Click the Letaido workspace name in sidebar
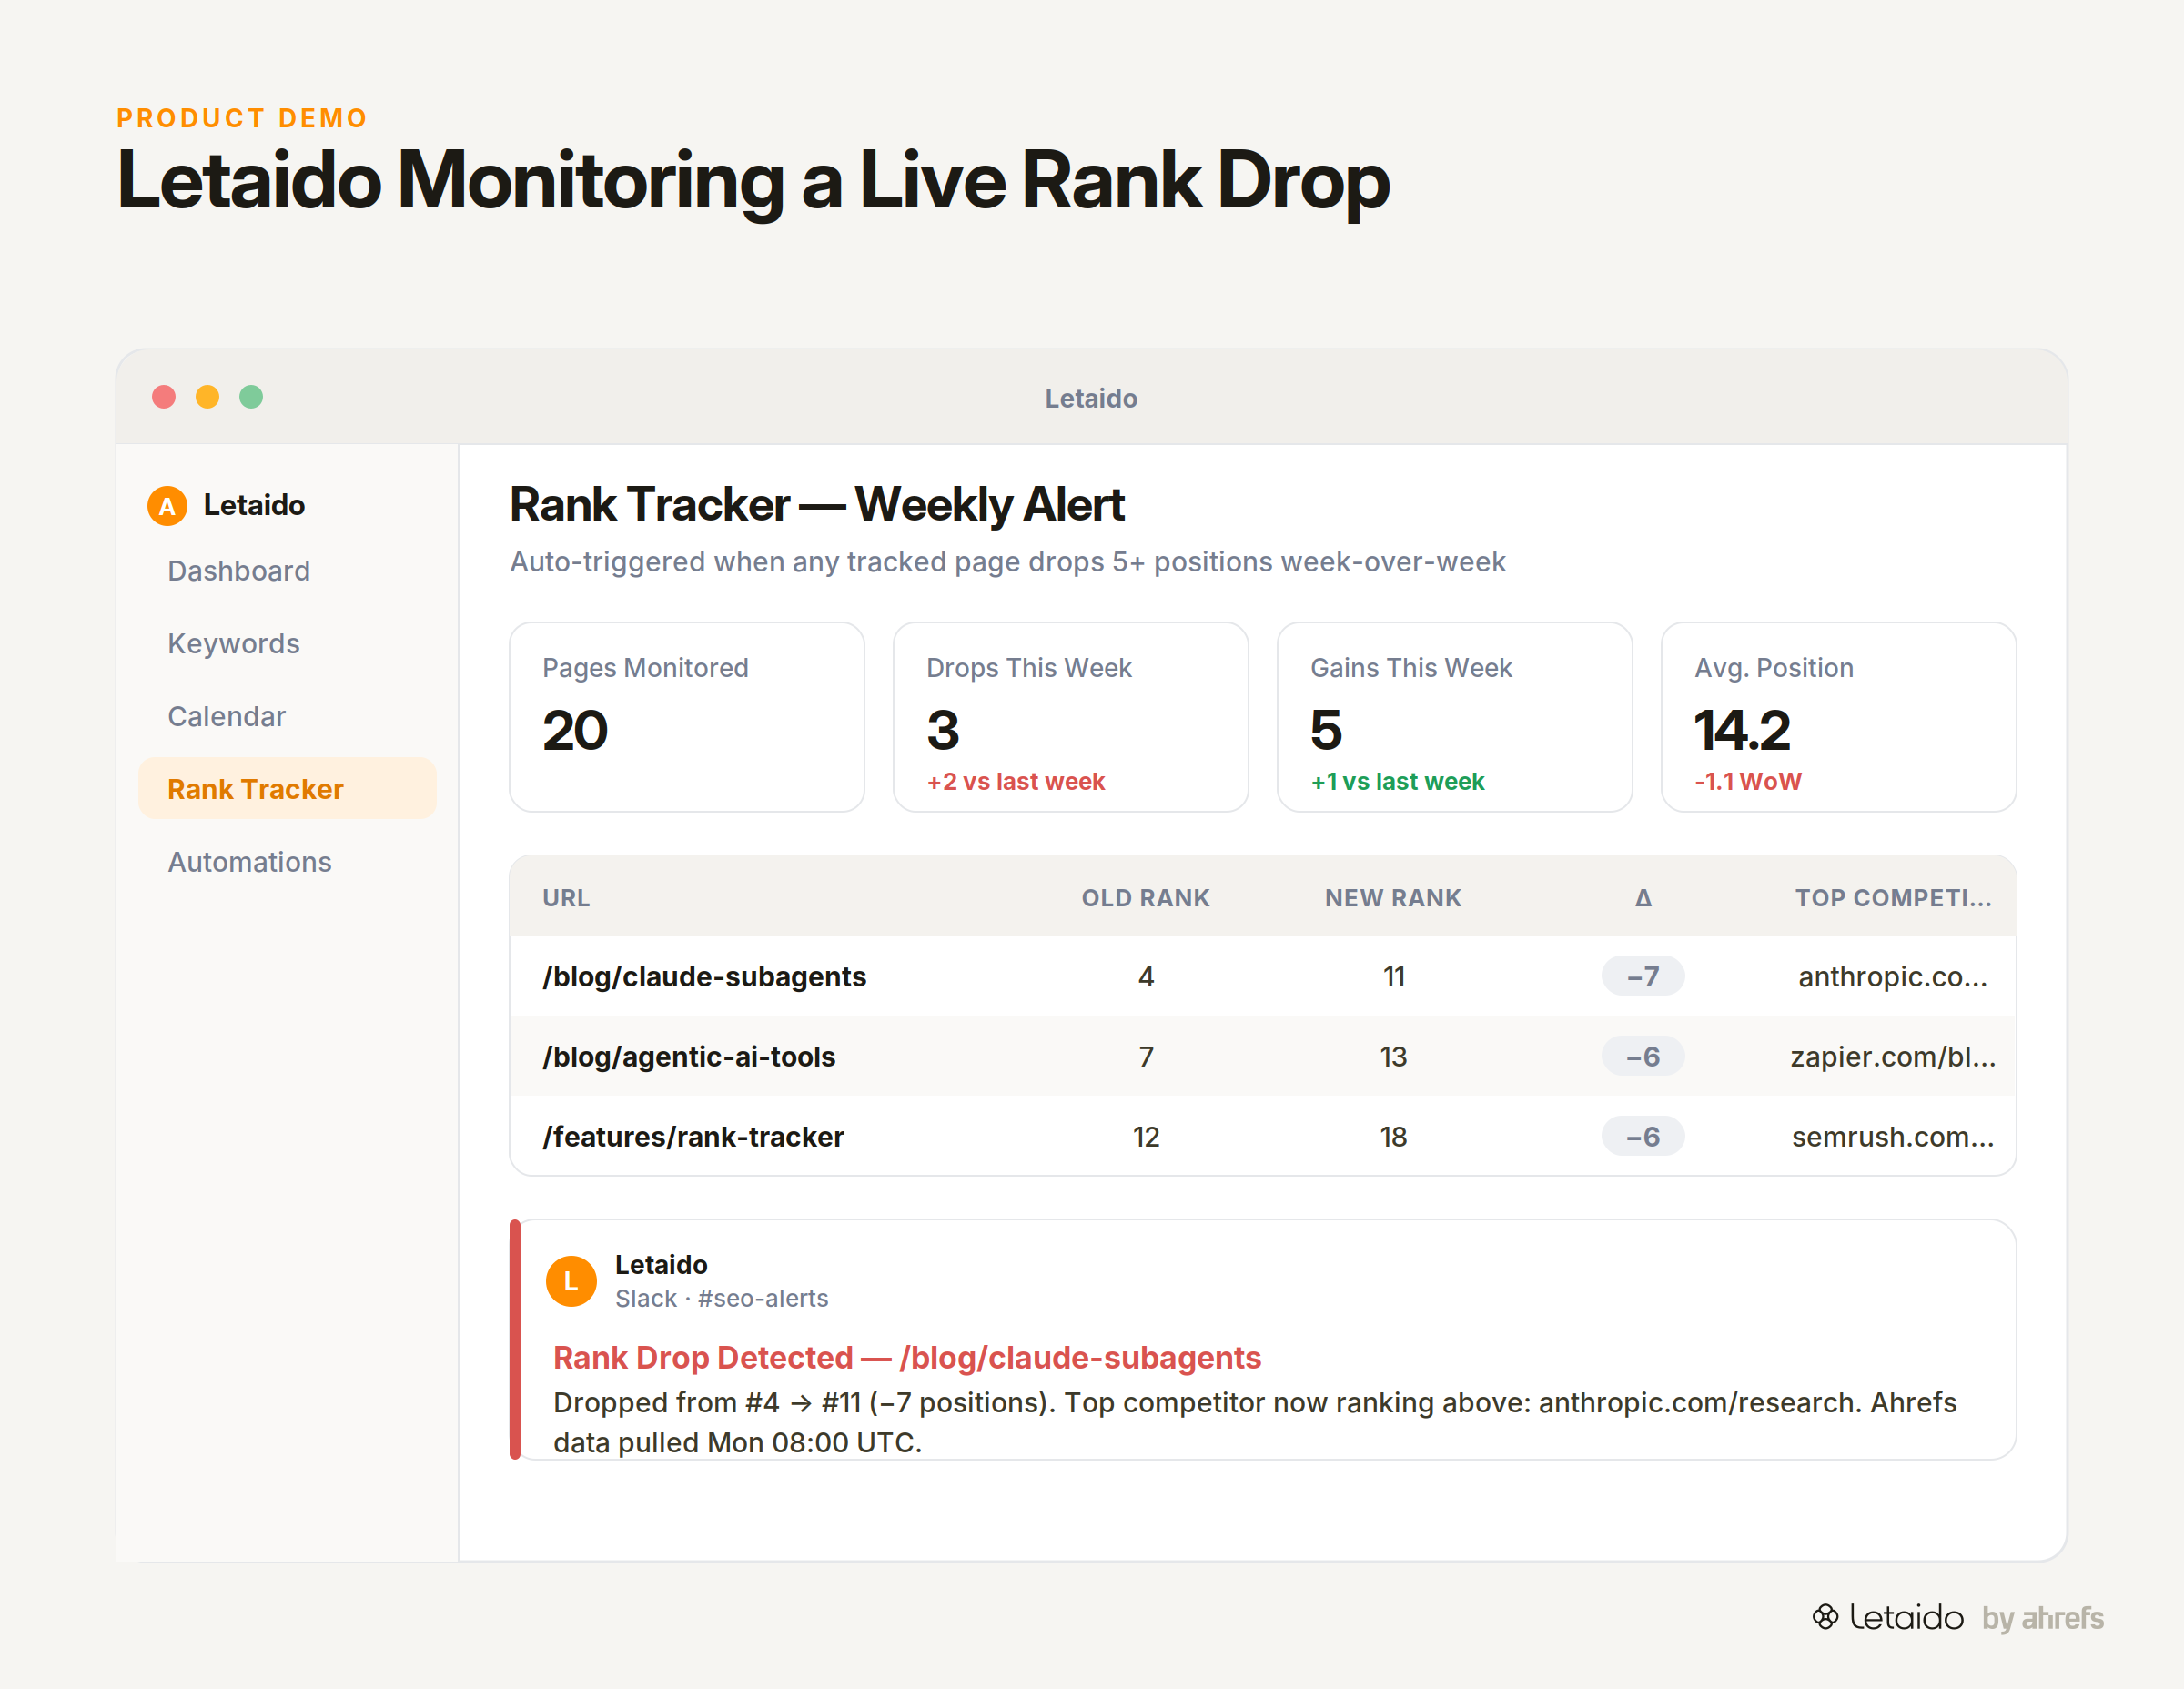 coord(254,505)
